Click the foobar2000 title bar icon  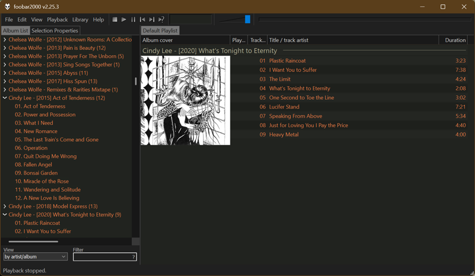click(x=8, y=7)
